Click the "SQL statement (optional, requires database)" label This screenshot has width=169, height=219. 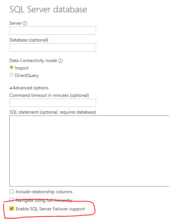53,112
